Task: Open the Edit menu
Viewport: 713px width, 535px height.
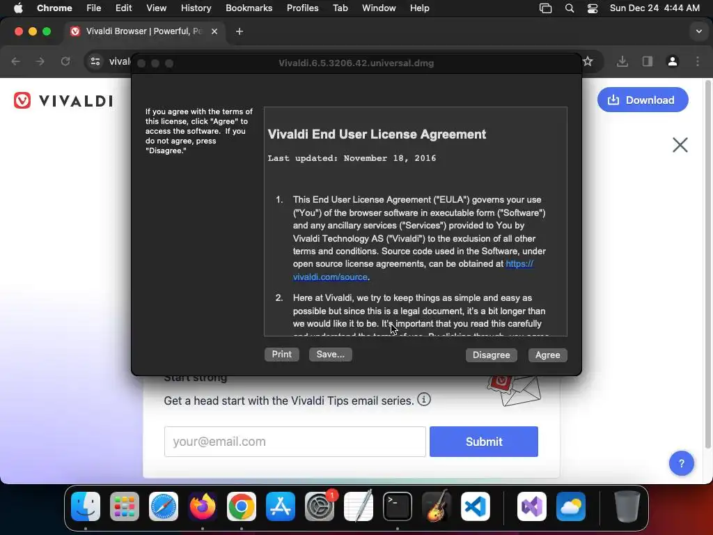Action: 123,8
